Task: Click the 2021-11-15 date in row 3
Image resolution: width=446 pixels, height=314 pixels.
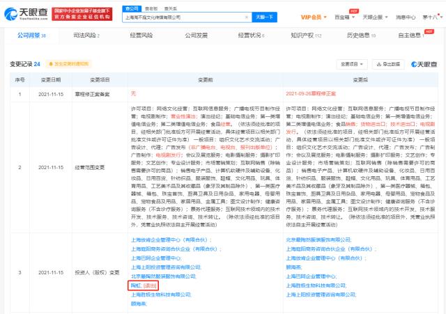Action: point(51,272)
